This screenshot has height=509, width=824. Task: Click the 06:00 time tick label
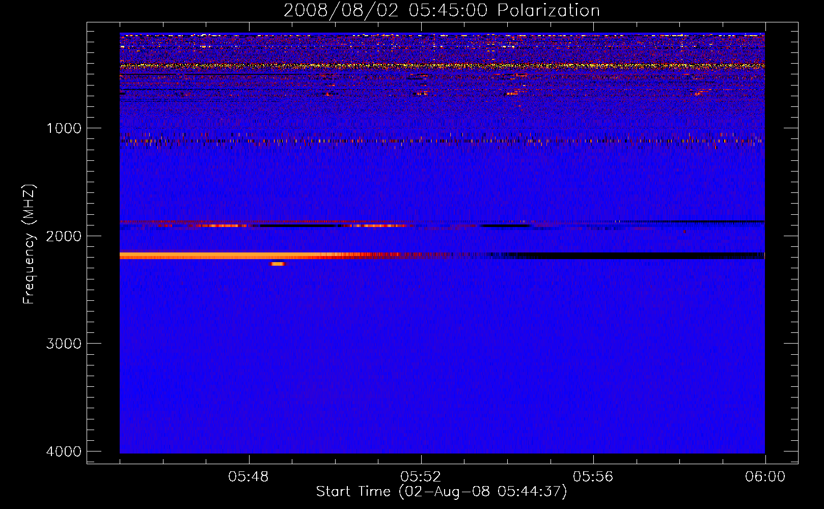[x=765, y=477]
